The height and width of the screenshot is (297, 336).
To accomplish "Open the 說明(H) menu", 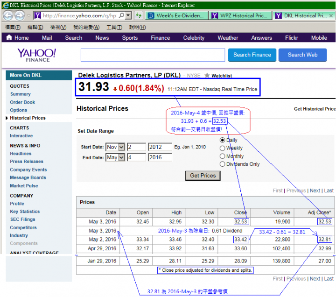I will point(137,27).
